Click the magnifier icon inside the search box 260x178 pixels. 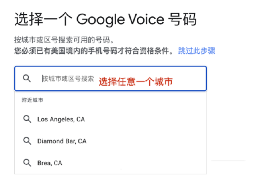pyautogui.click(x=27, y=78)
